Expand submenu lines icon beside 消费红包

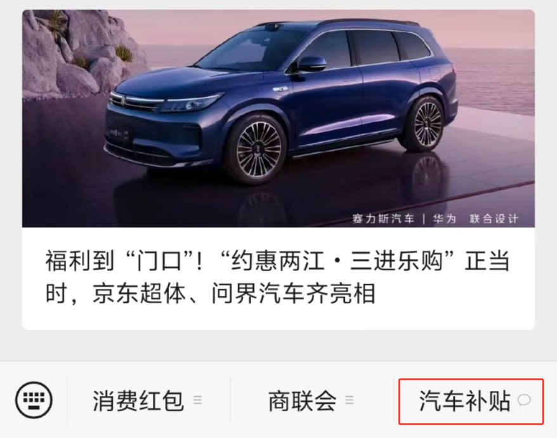point(197,401)
